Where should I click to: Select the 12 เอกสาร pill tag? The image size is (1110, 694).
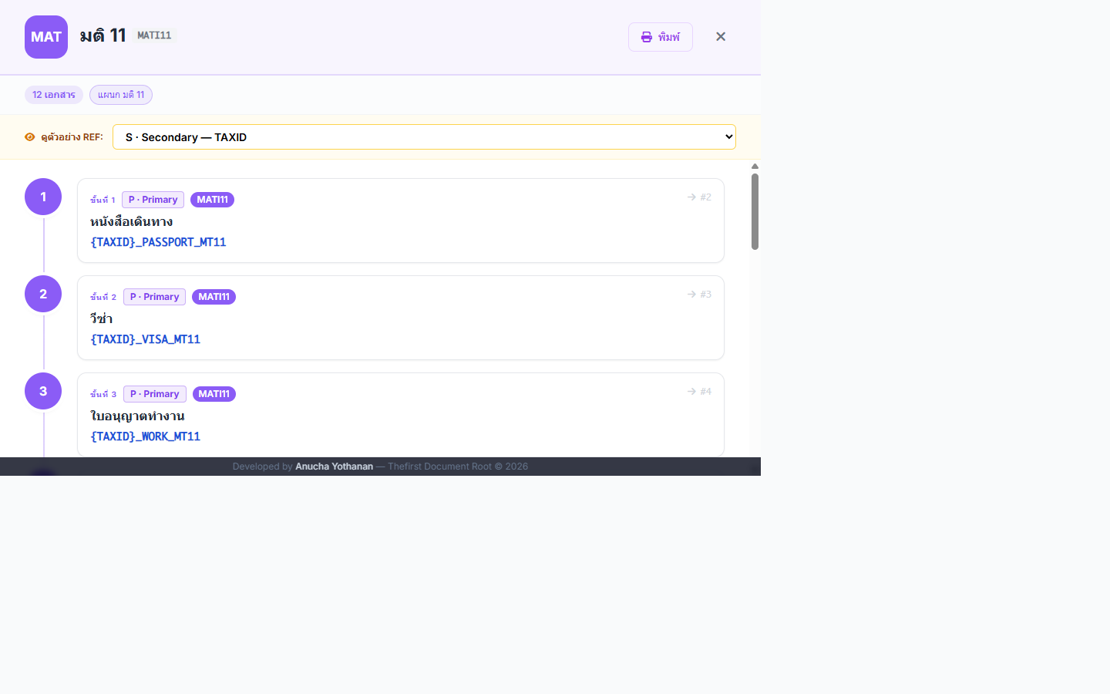pyautogui.click(x=54, y=95)
